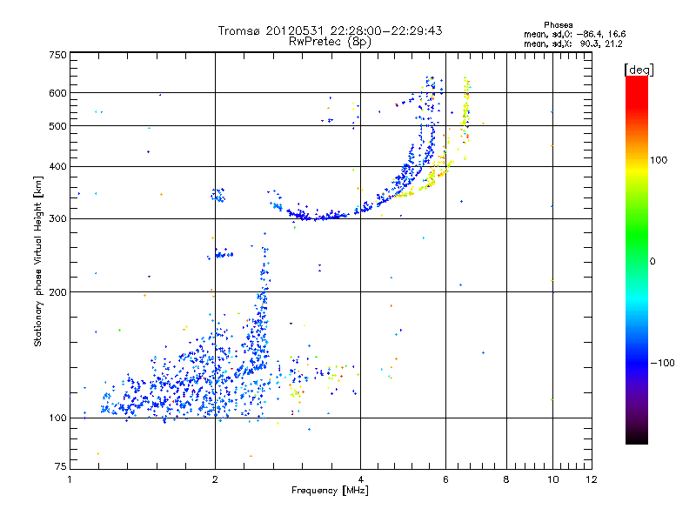Click the y-axis tick label '300'

57,219
